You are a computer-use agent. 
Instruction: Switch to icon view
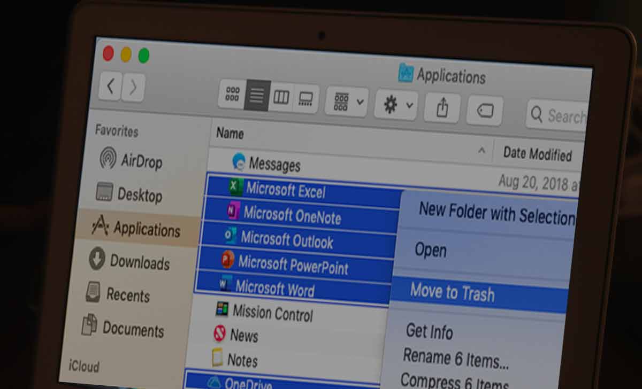tap(232, 95)
